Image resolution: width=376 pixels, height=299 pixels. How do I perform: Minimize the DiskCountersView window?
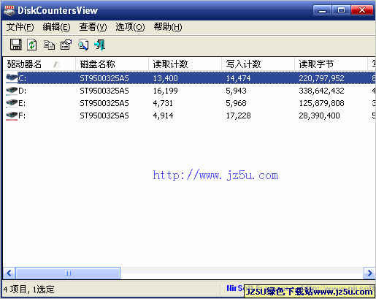click(322, 10)
